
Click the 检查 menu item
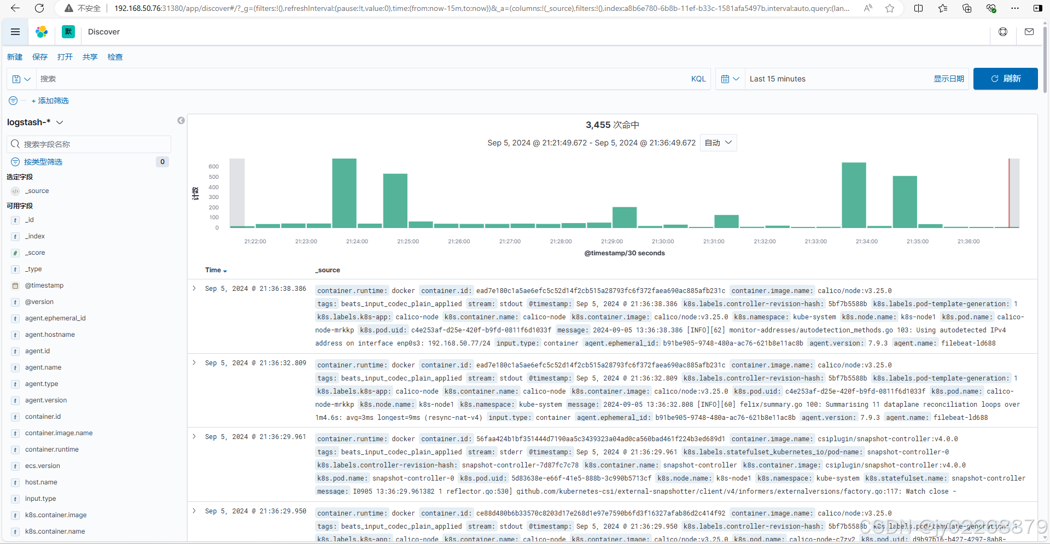pyautogui.click(x=115, y=57)
